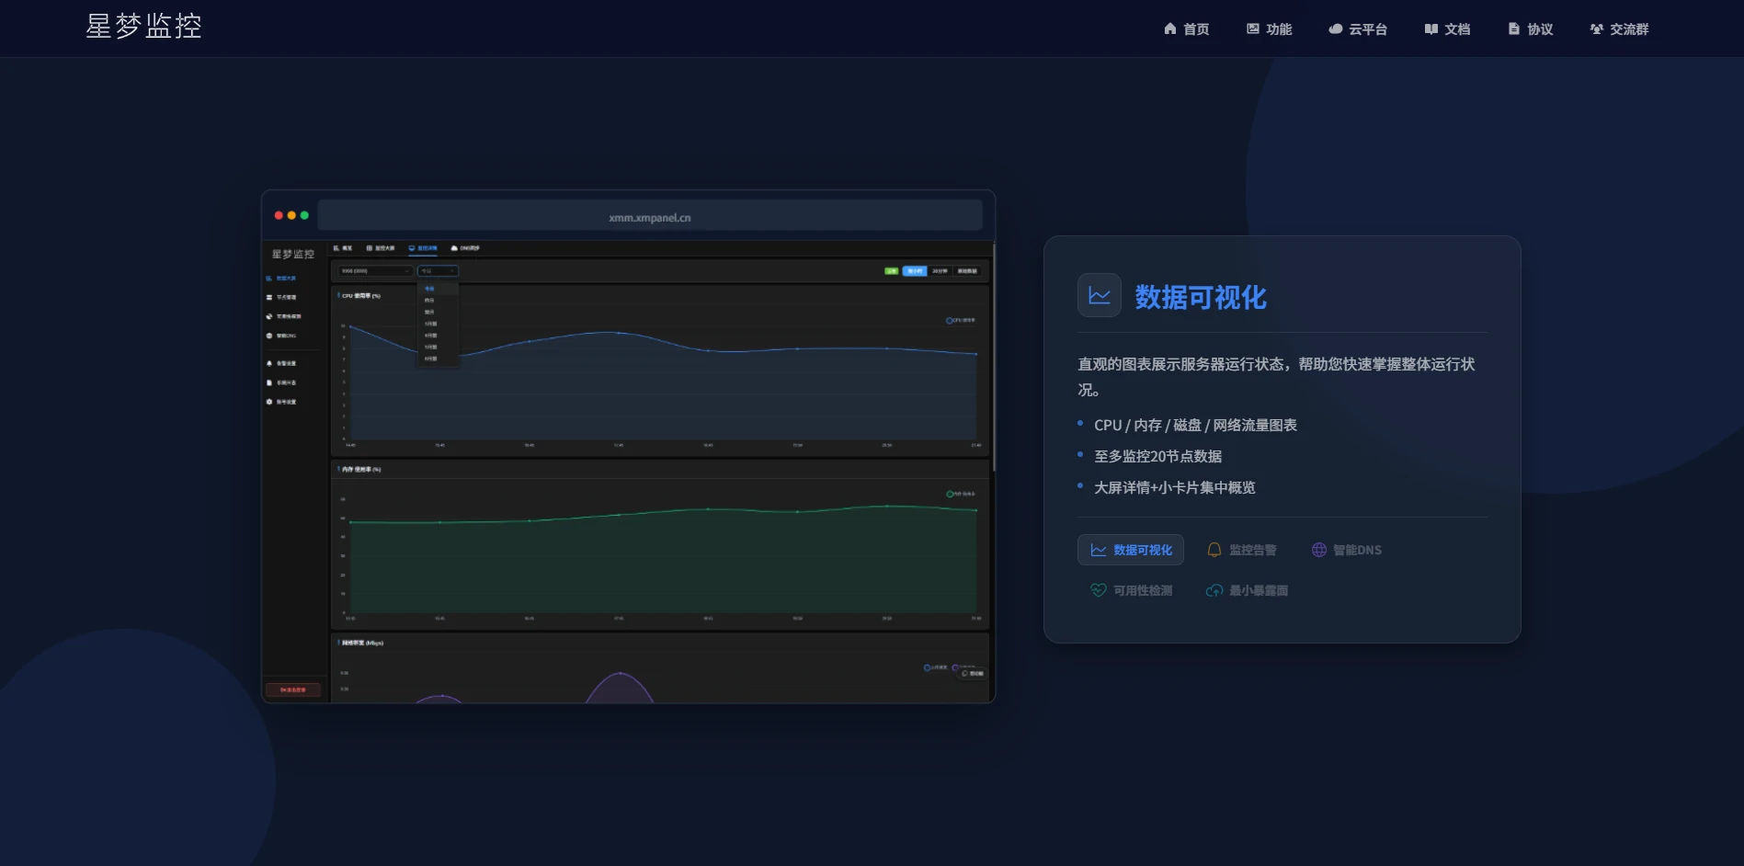The image size is (1744, 866).
Task: Select the second option in the open dropdown list
Action: (429, 300)
